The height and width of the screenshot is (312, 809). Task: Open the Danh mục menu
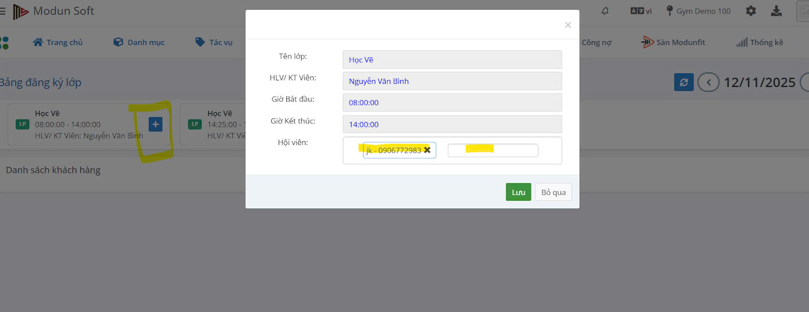click(x=139, y=42)
